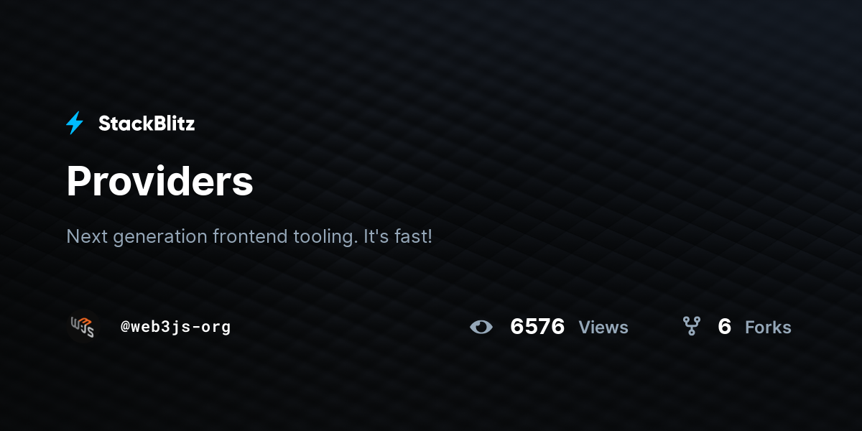
Task: Click the StackBlitz wordmark text
Action: 147,124
